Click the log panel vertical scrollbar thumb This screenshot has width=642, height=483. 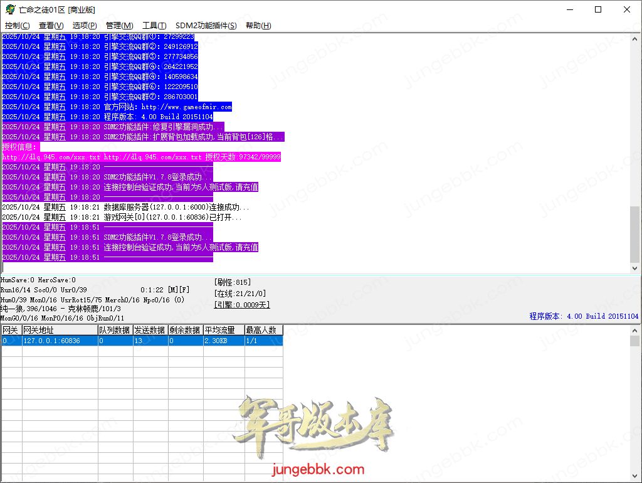point(635,235)
